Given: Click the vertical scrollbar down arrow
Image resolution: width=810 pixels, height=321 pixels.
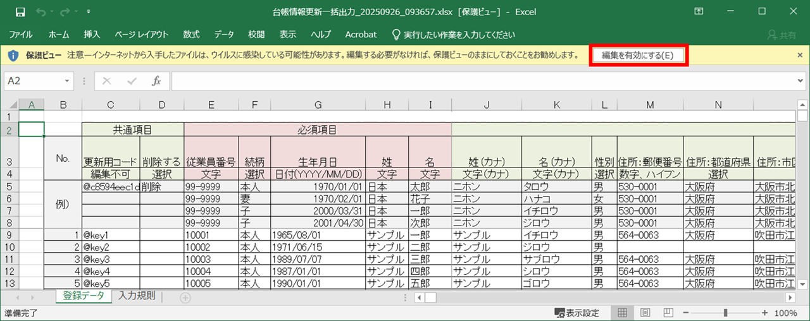Looking at the screenshot, I should [x=802, y=284].
